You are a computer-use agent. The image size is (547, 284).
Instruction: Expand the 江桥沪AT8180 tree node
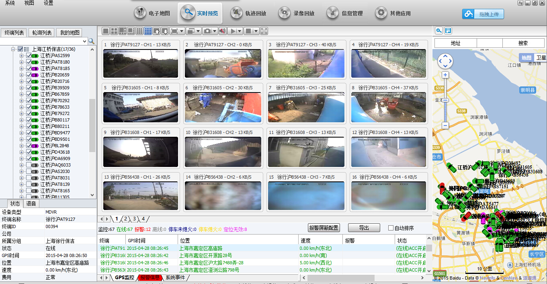(x=22, y=62)
